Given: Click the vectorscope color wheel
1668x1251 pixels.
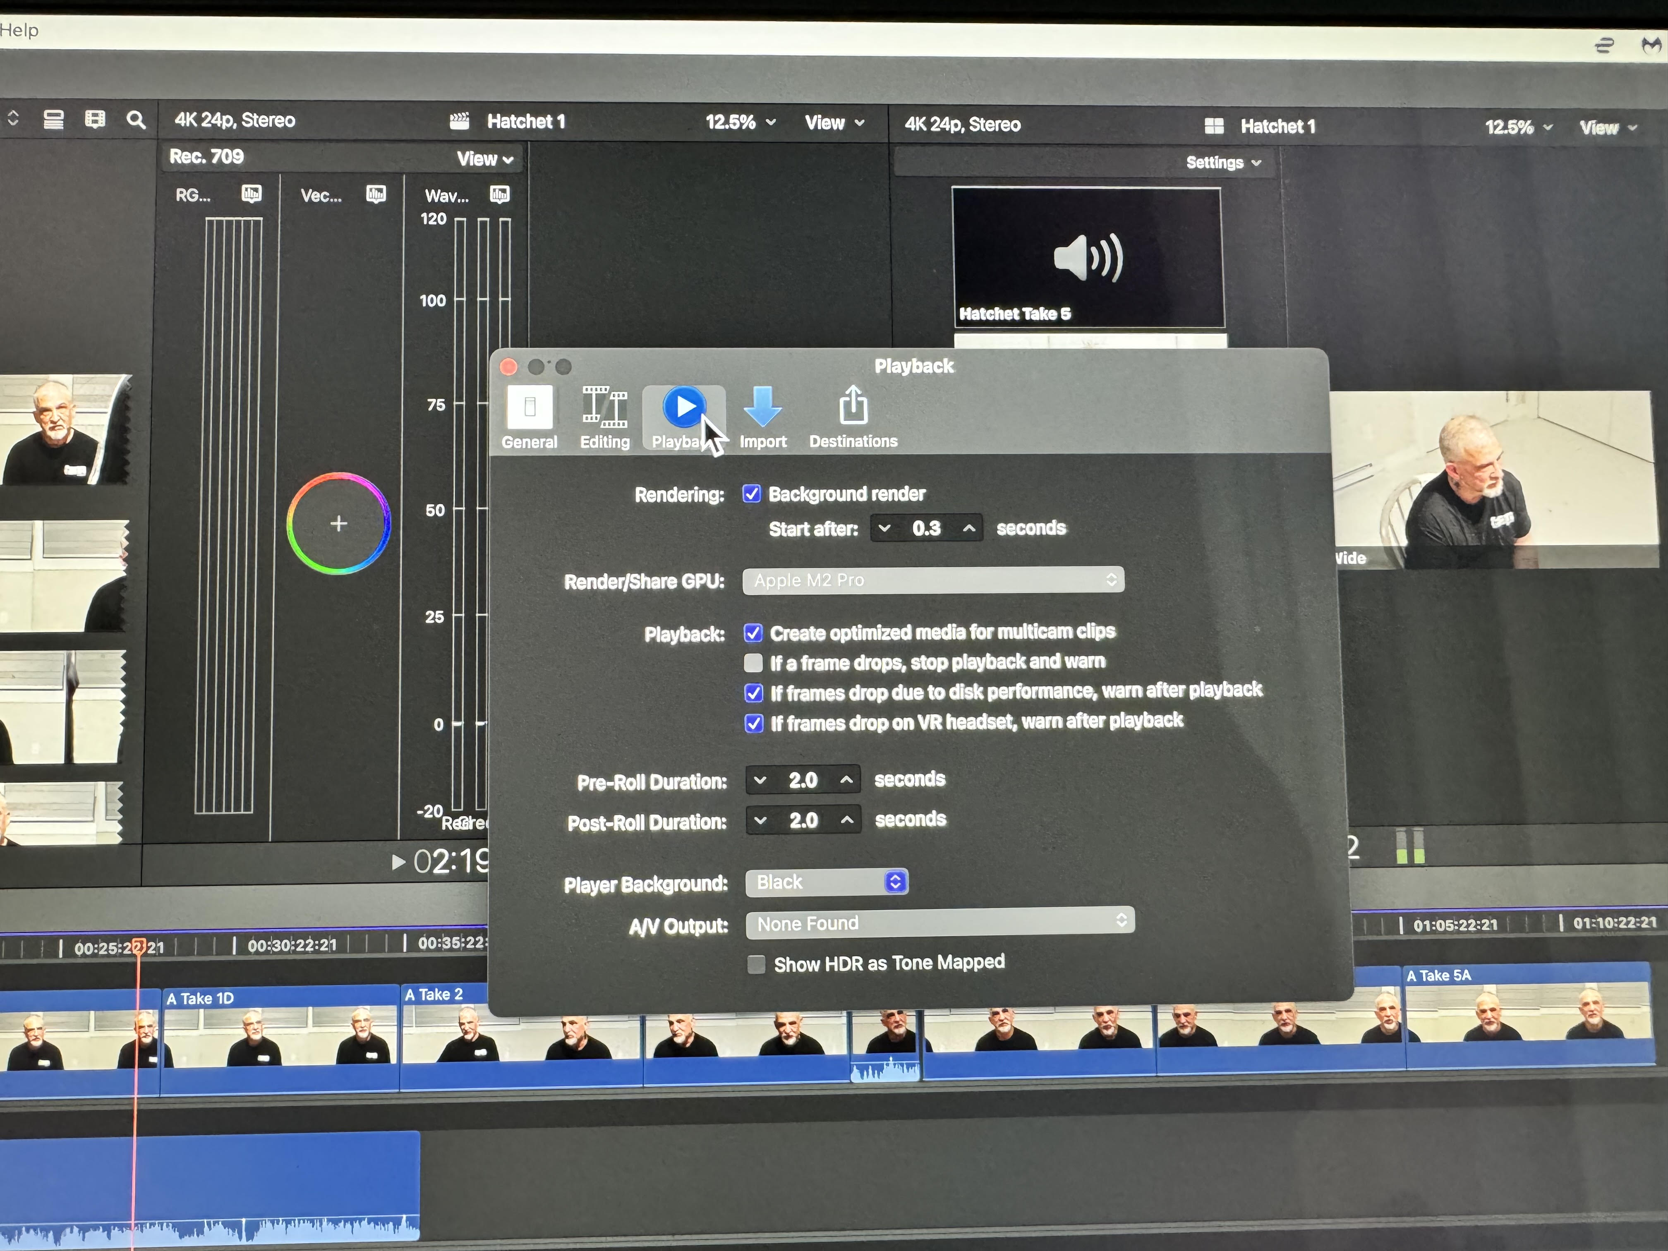Looking at the screenshot, I should [338, 523].
